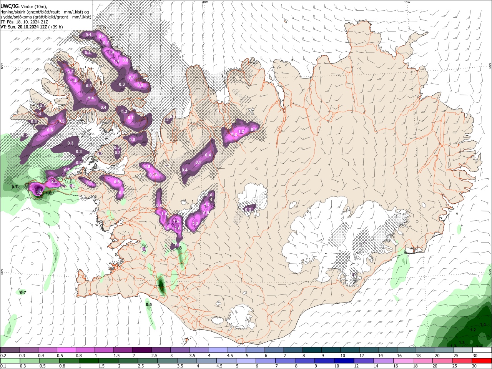Click the '15W' longitude label
Screen dimensions: 492x369
tap(407, 2)
